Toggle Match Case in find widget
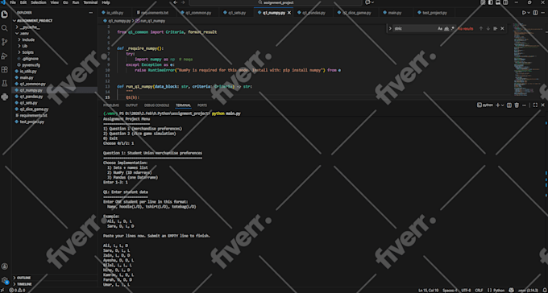548x293 pixels. [440, 29]
